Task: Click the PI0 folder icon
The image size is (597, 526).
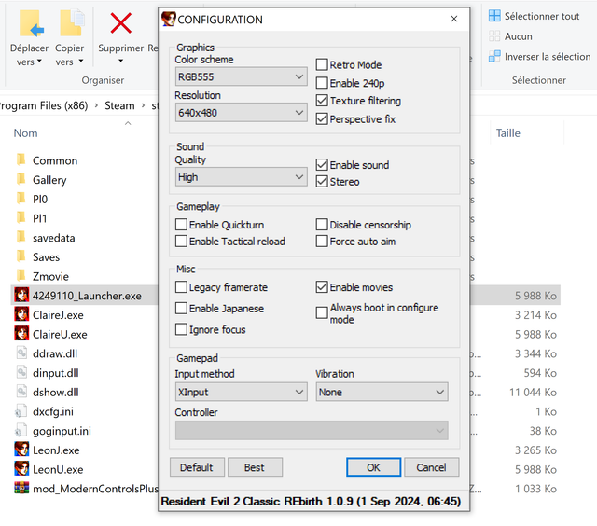Action: point(21,199)
